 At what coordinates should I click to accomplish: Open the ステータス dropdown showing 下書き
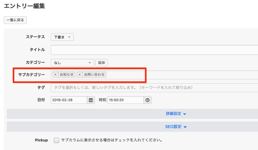tap(62, 37)
